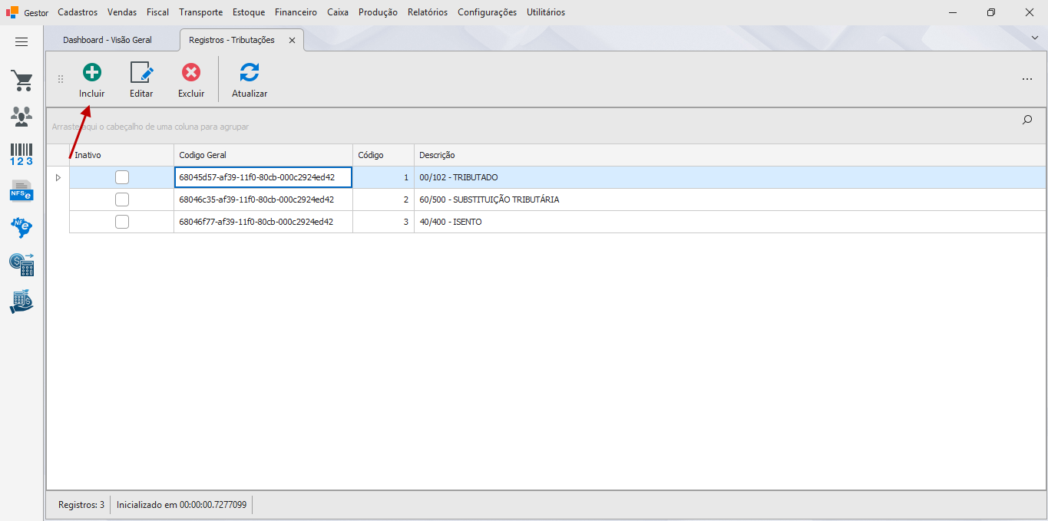
Task: Open the search magnifier in grid panel
Action: (1027, 120)
